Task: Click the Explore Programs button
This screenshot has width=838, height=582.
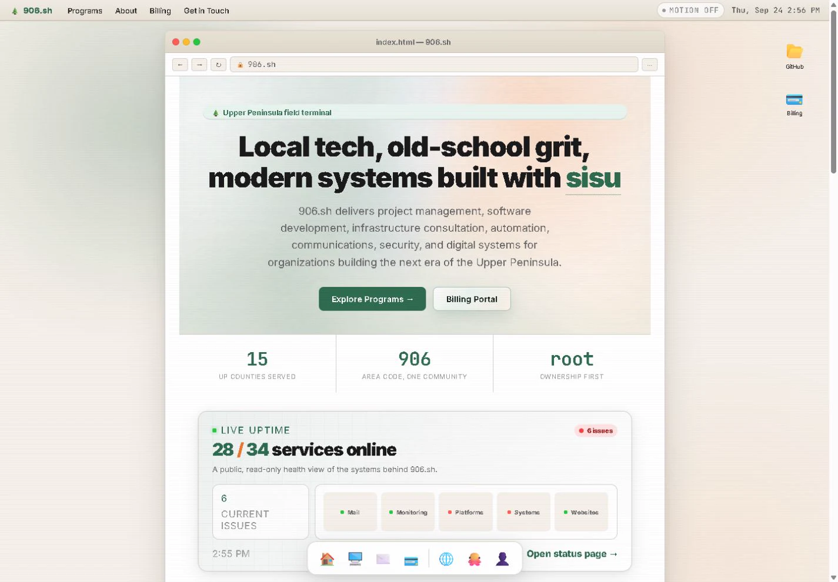Action: (372, 299)
